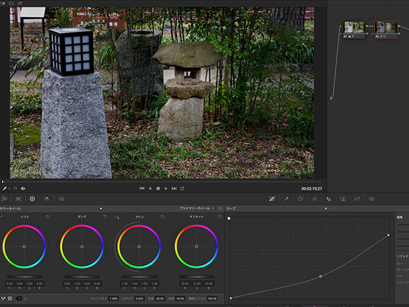Click the play forward button
This screenshot has width=409, height=307.
166,189
